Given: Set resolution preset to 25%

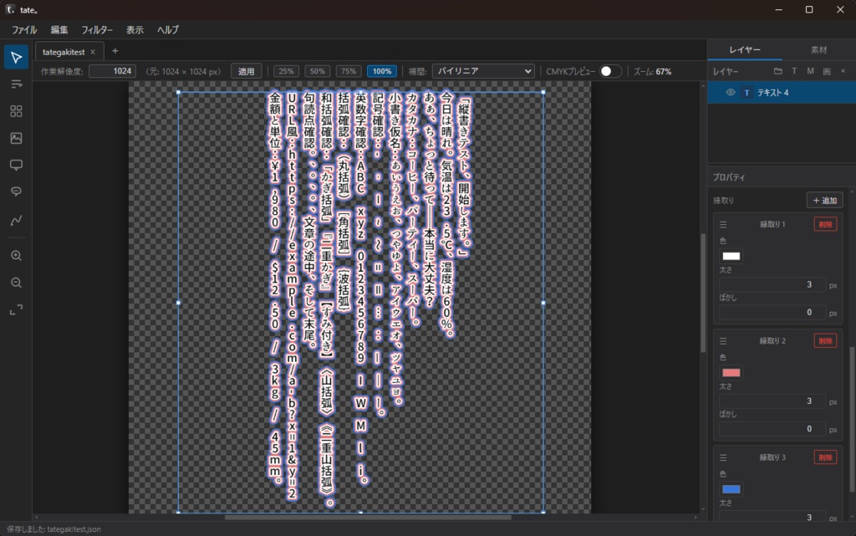Looking at the screenshot, I should pos(286,71).
